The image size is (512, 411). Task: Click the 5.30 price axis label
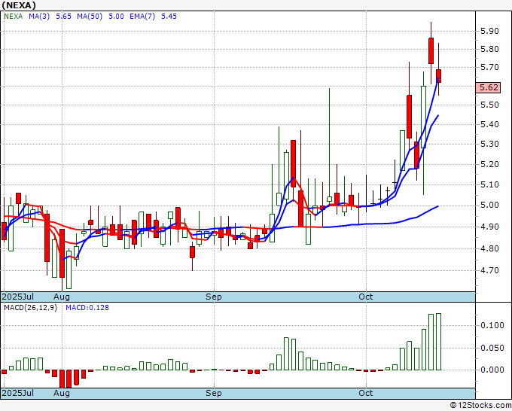coord(490,144)
